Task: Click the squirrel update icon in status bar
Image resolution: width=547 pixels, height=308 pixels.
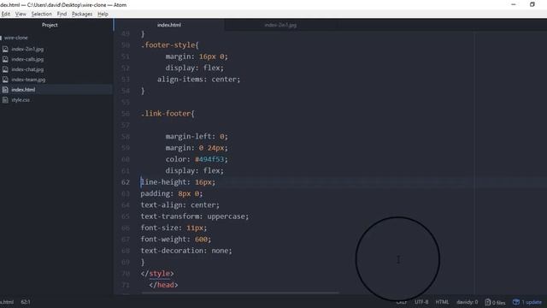Action: pos(516,302)
